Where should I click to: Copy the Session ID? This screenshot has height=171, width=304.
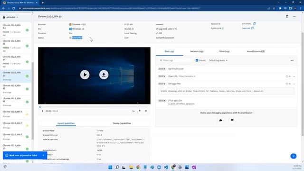(254, 24)
